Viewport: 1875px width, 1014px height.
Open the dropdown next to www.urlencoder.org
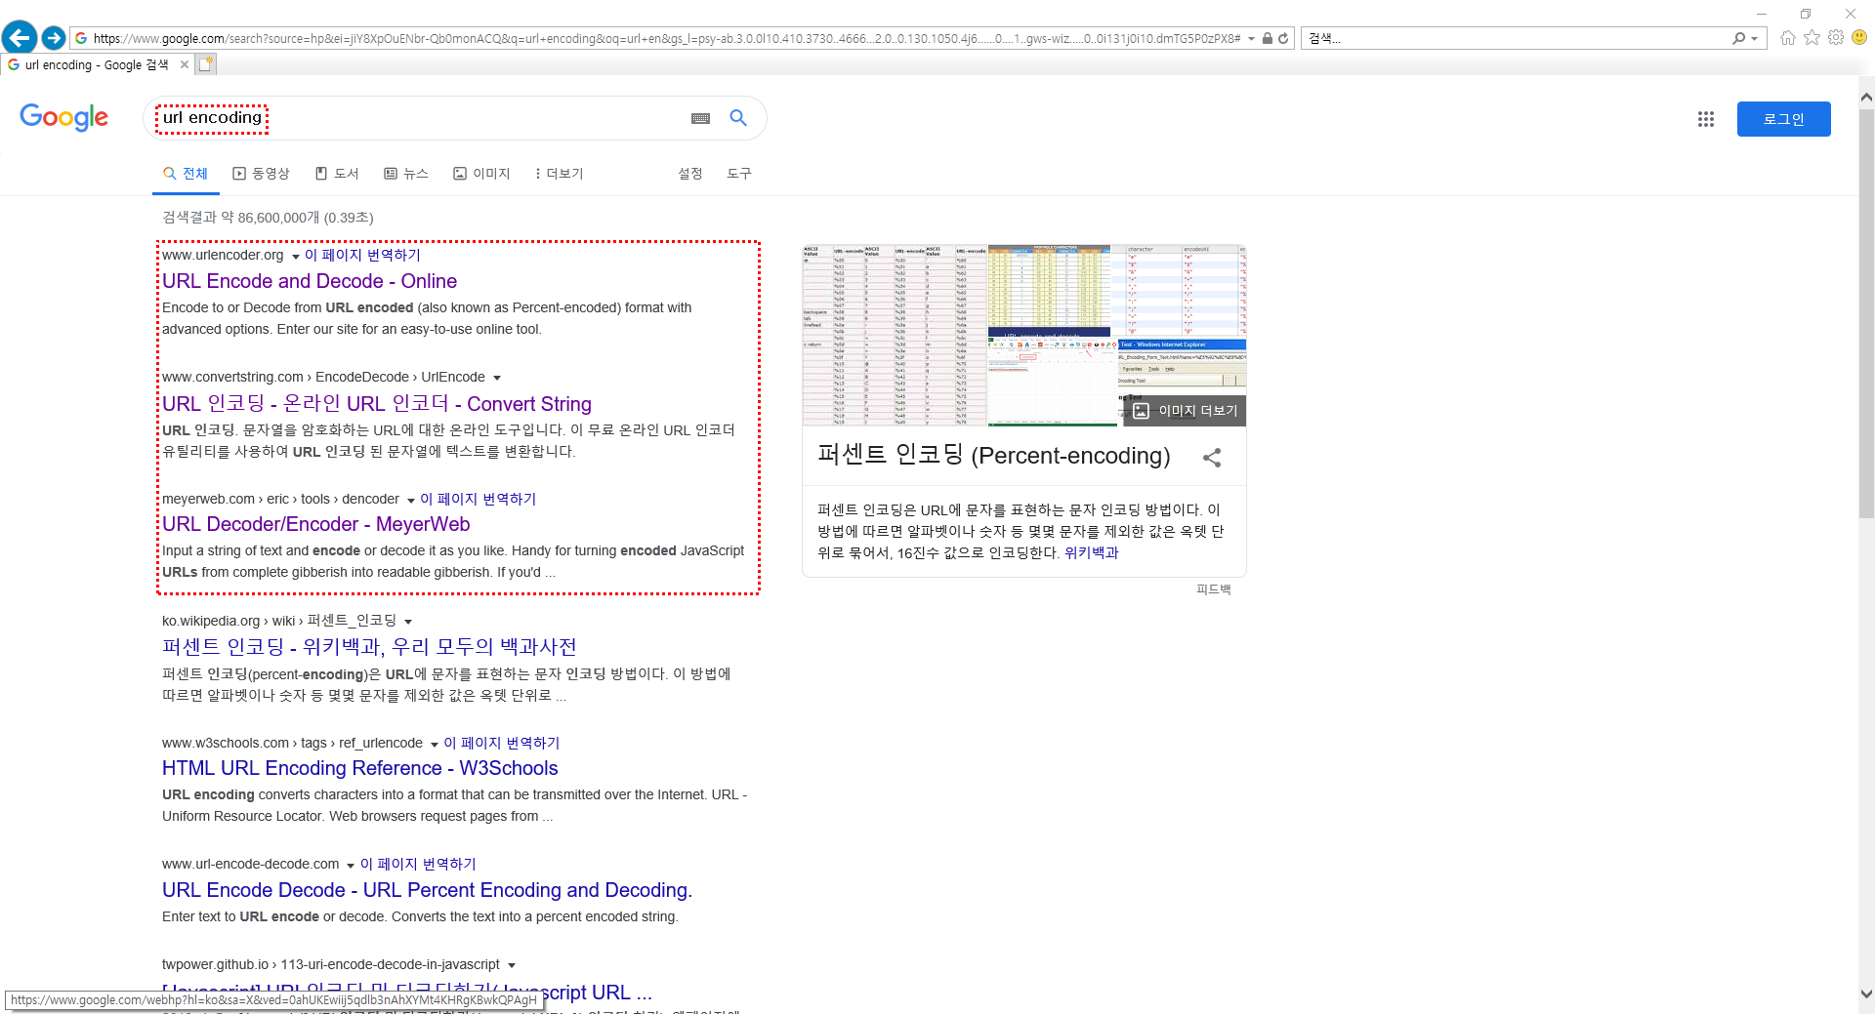[295, 257]
